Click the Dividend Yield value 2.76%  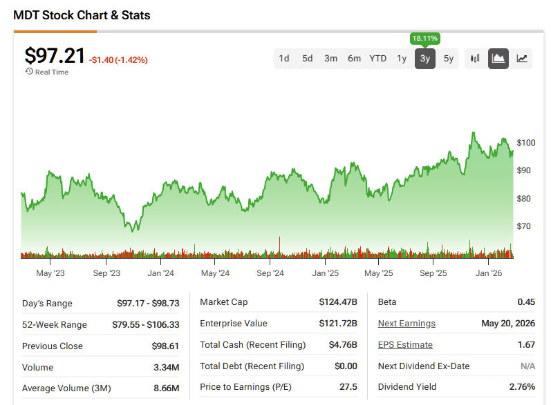pyautogui.click(x=522, y=387)
